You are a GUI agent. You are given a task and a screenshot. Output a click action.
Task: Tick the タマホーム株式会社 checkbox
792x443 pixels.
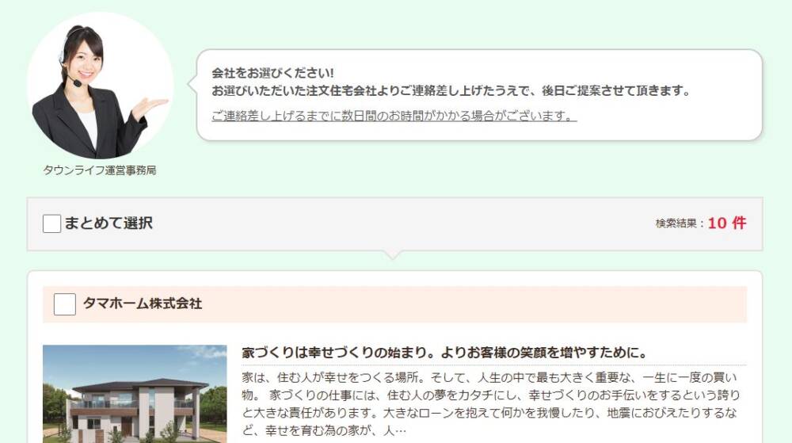tap(65, 304)
